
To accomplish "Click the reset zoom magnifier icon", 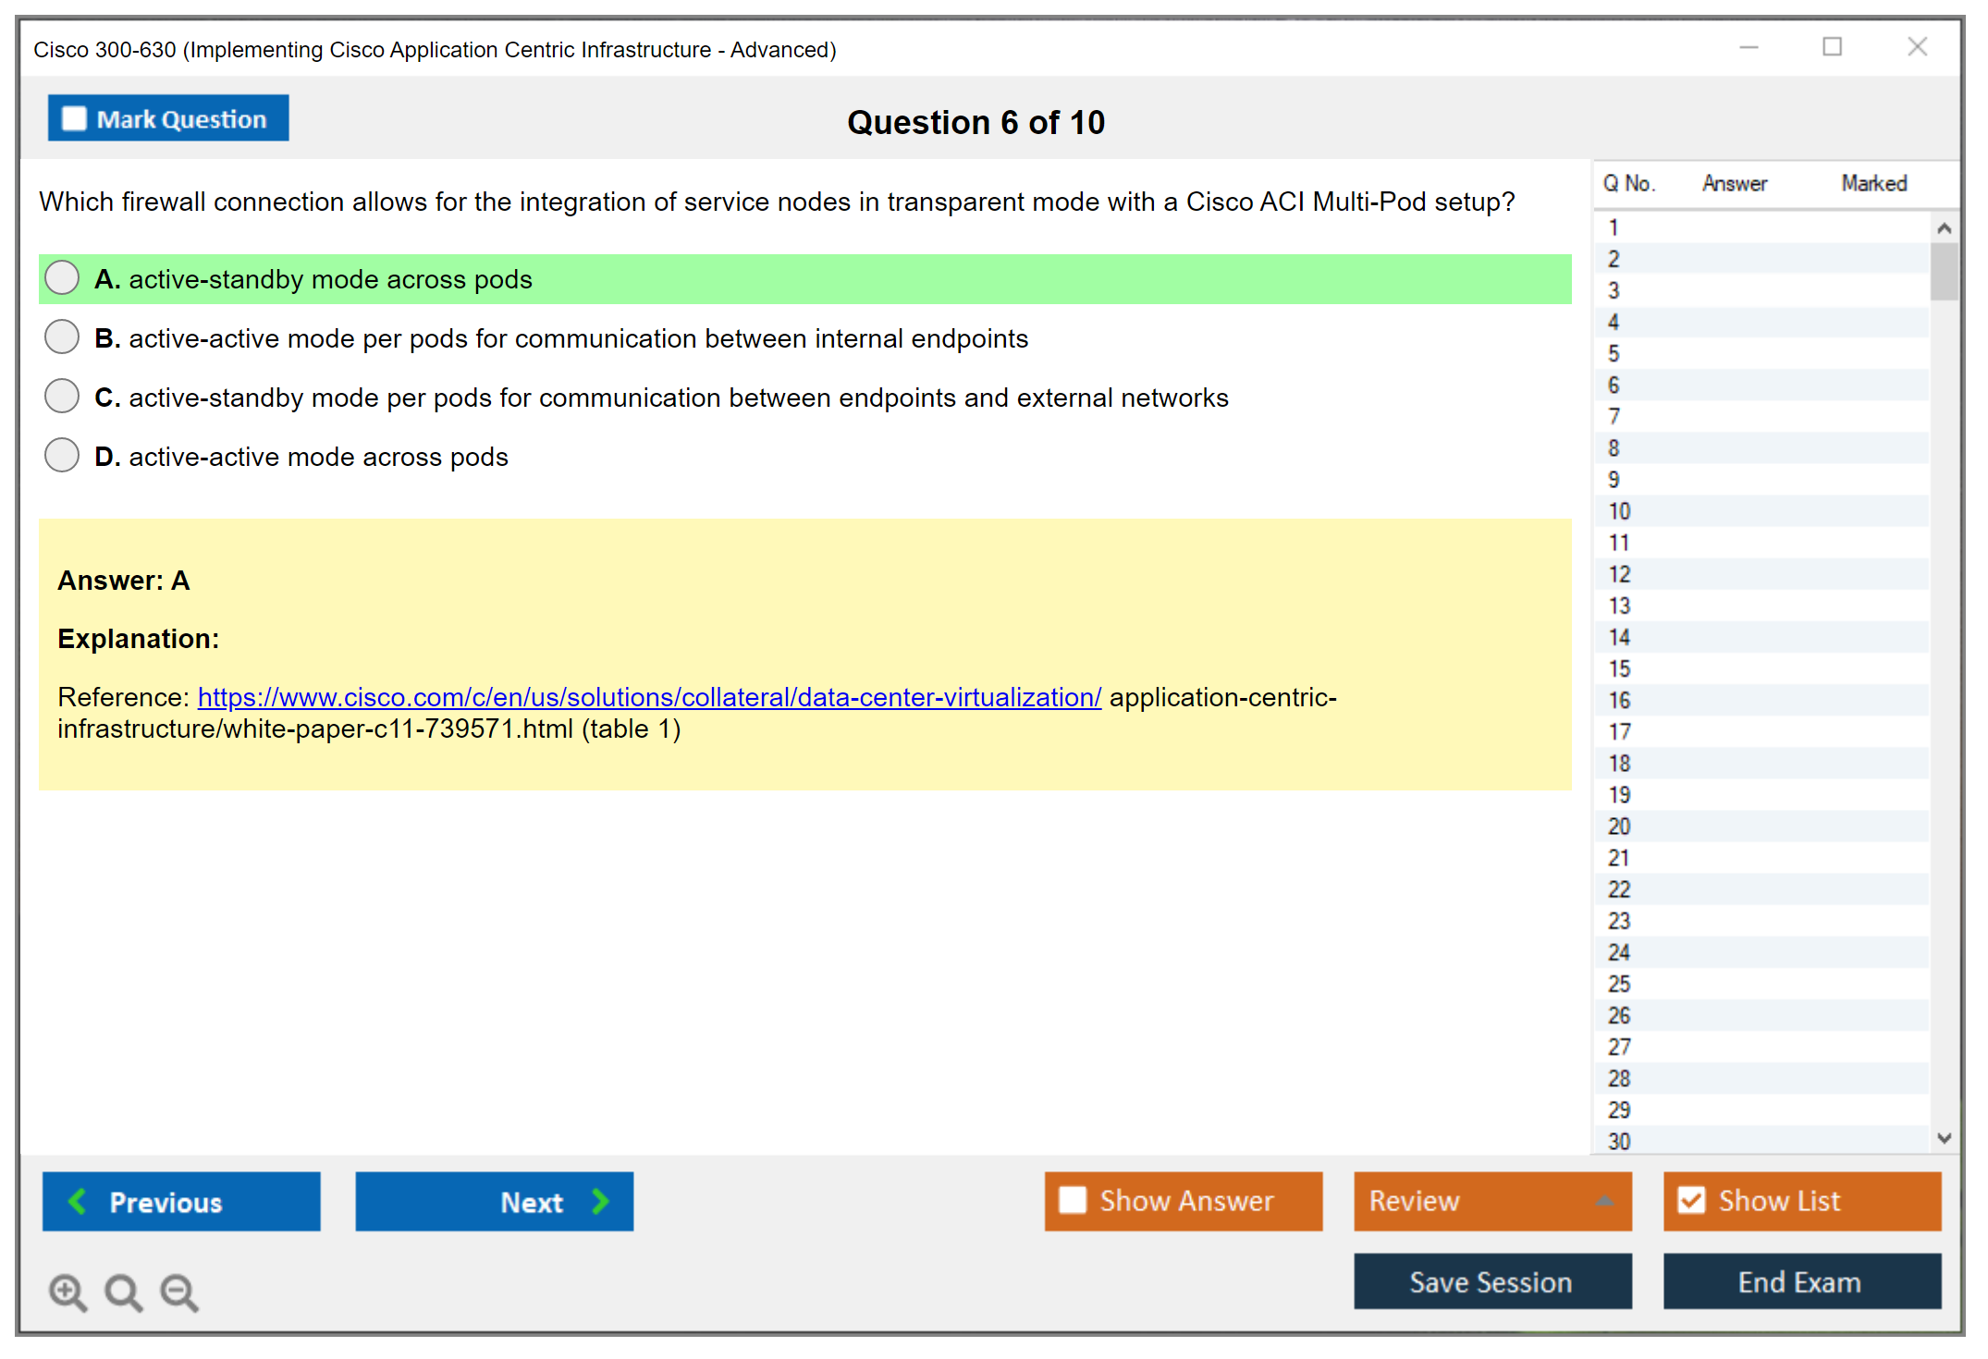I will (x=123, y=1292).
